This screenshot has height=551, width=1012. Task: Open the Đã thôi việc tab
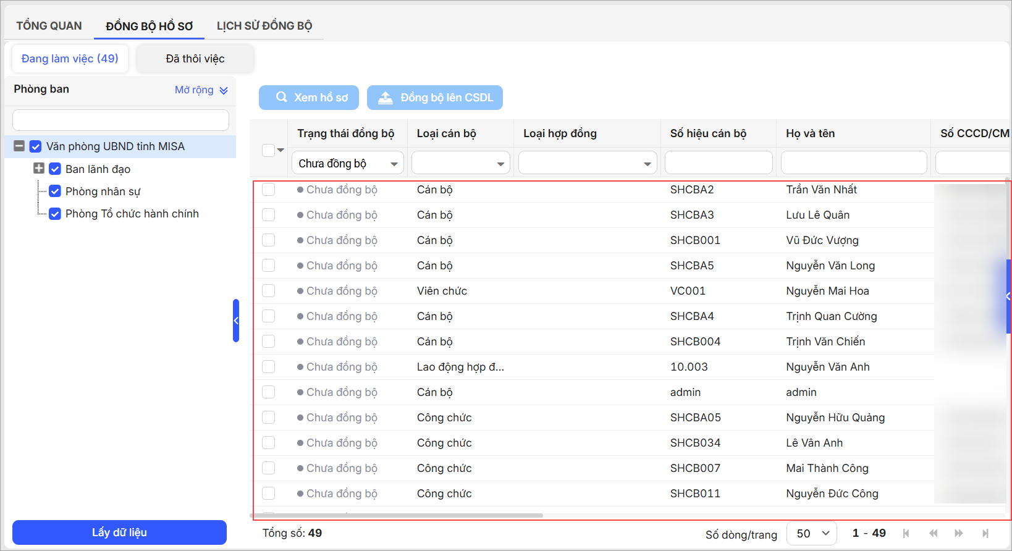pyautogui.click(x=195, y=59)
